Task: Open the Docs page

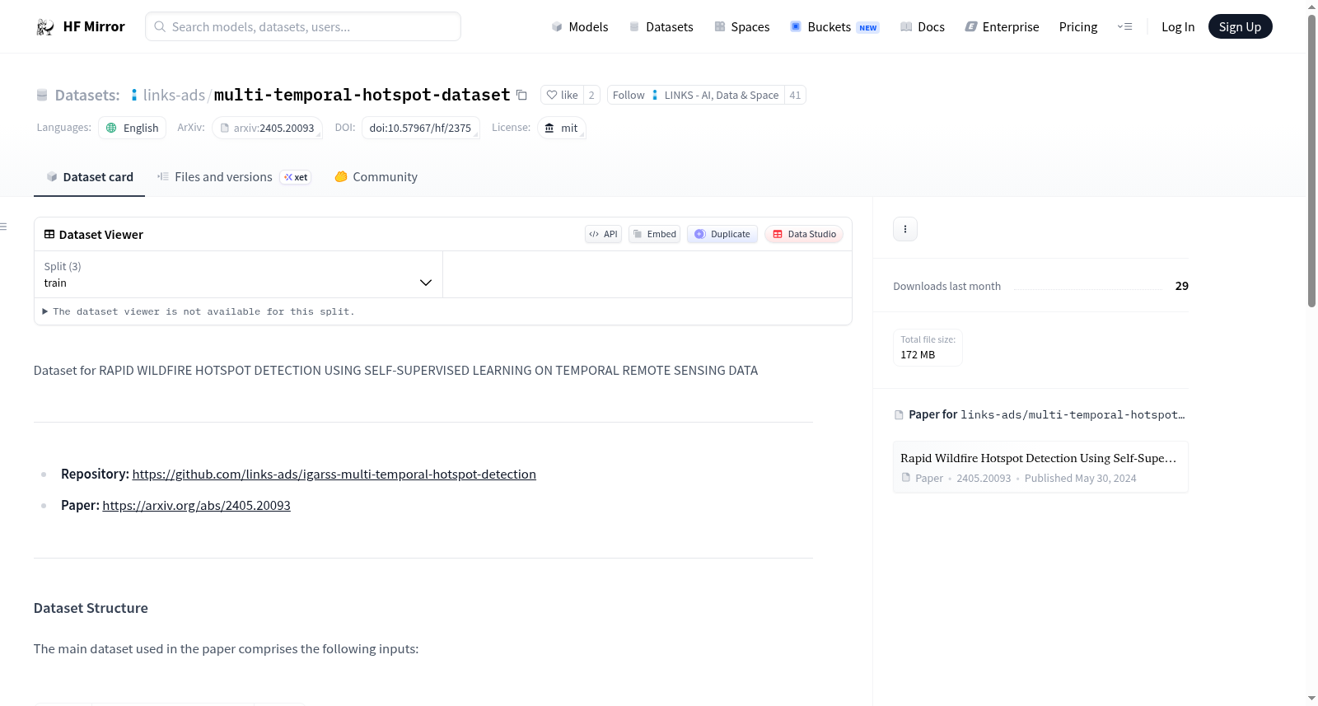Action: click(x=923, y=27)
